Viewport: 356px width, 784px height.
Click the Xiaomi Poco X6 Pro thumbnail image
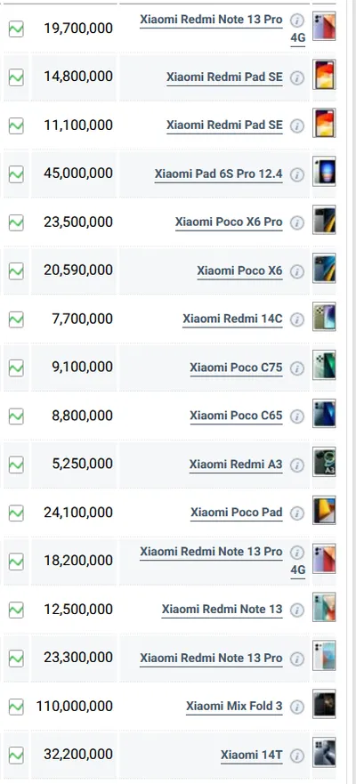pos(324,220)
